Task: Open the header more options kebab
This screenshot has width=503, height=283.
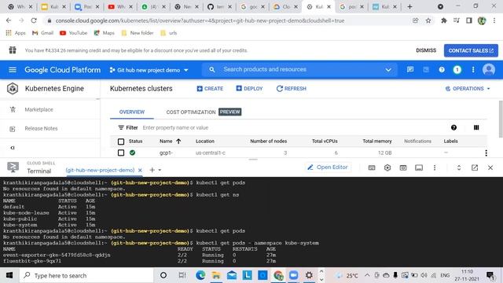Action: pyautogui.click(x=473, y=70)
